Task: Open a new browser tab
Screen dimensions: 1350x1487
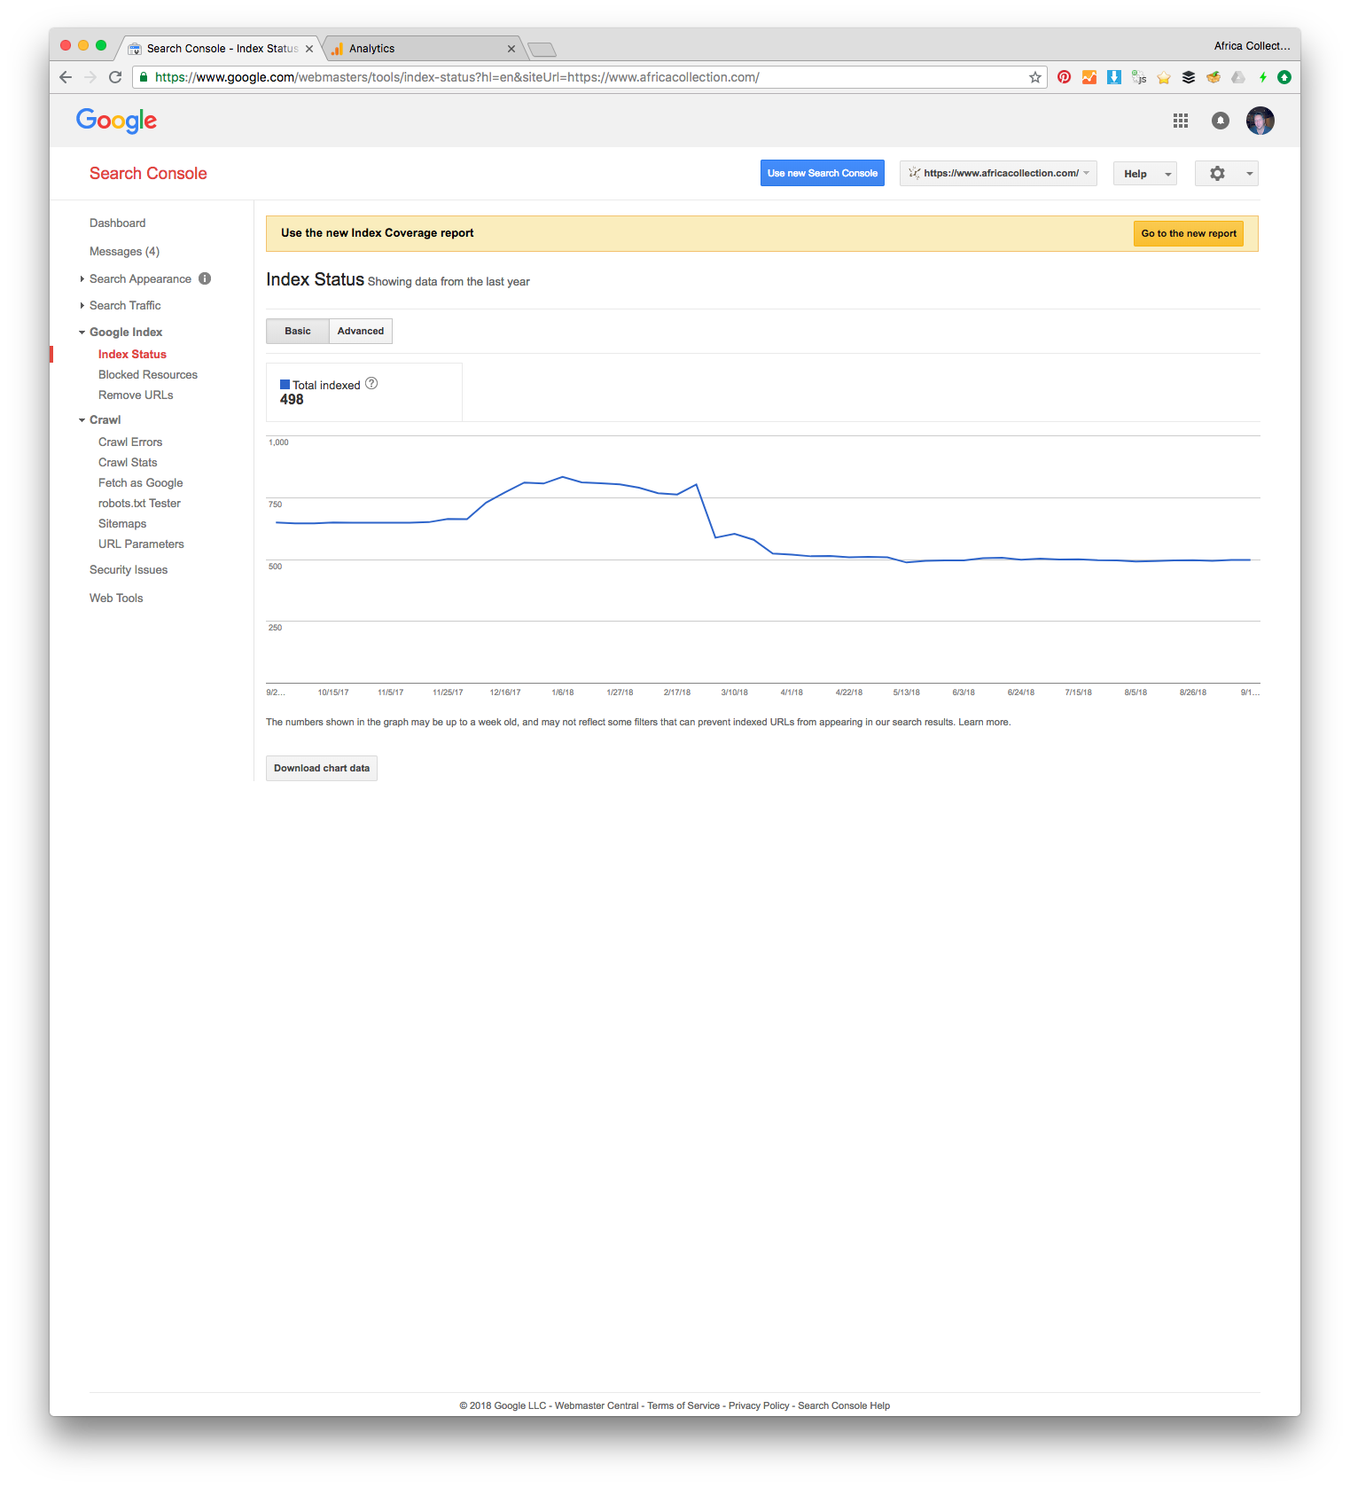Action: pyautogui.click(x=542, y=49)
